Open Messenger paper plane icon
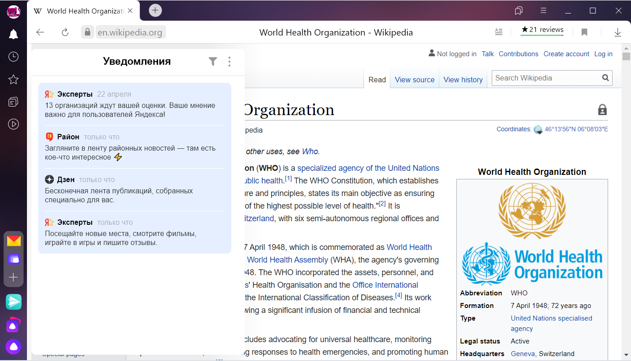Viewport: 631px width, 361px height. (x=13, y=302)
